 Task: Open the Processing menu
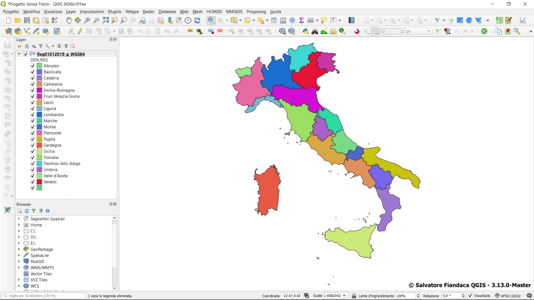pos(256,11)
